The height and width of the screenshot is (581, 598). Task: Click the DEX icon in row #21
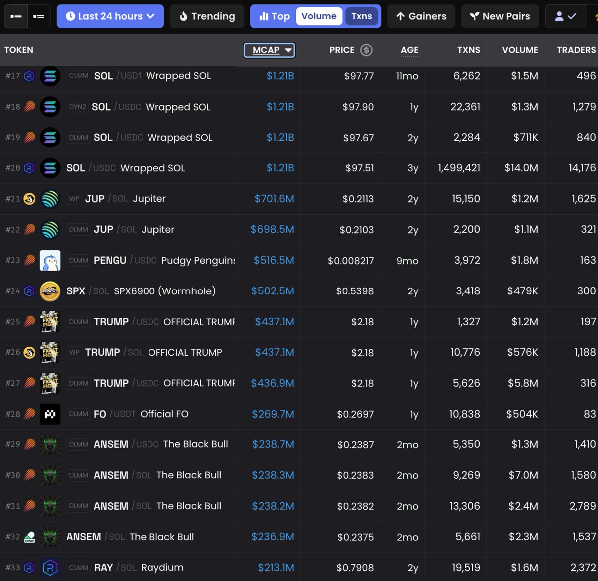click(x=29, y=199)
